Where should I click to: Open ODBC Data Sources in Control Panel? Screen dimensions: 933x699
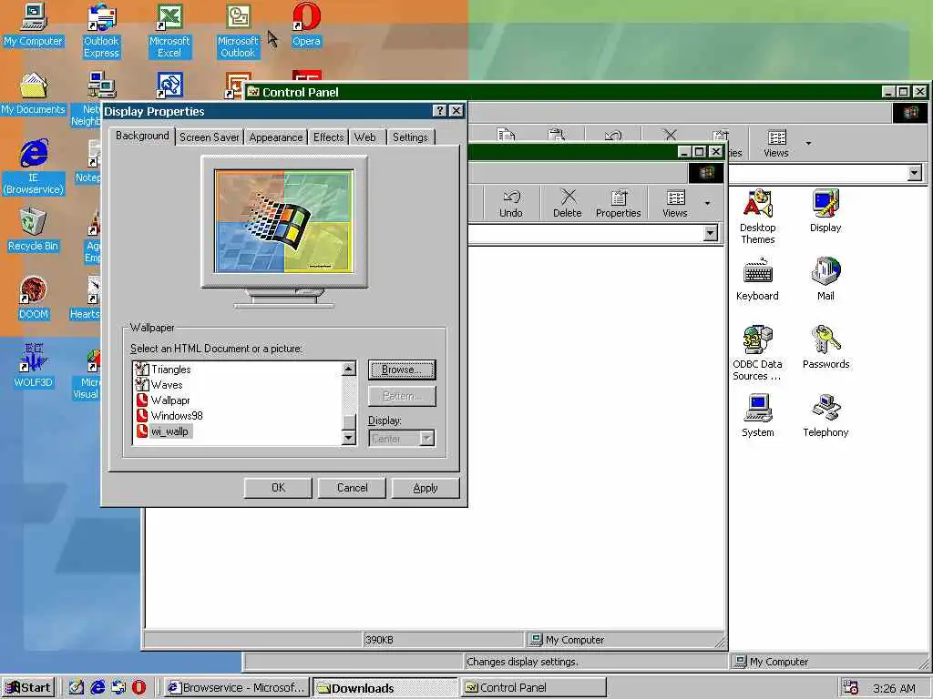pos(757,353)
